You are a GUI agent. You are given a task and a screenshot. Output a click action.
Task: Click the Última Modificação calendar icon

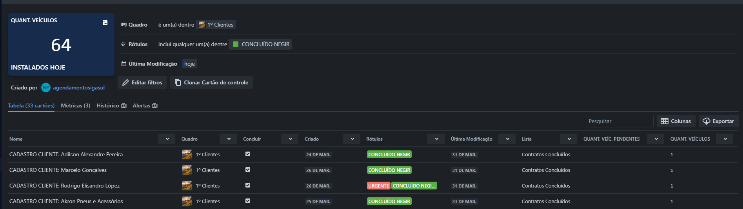tap(124, 64)
